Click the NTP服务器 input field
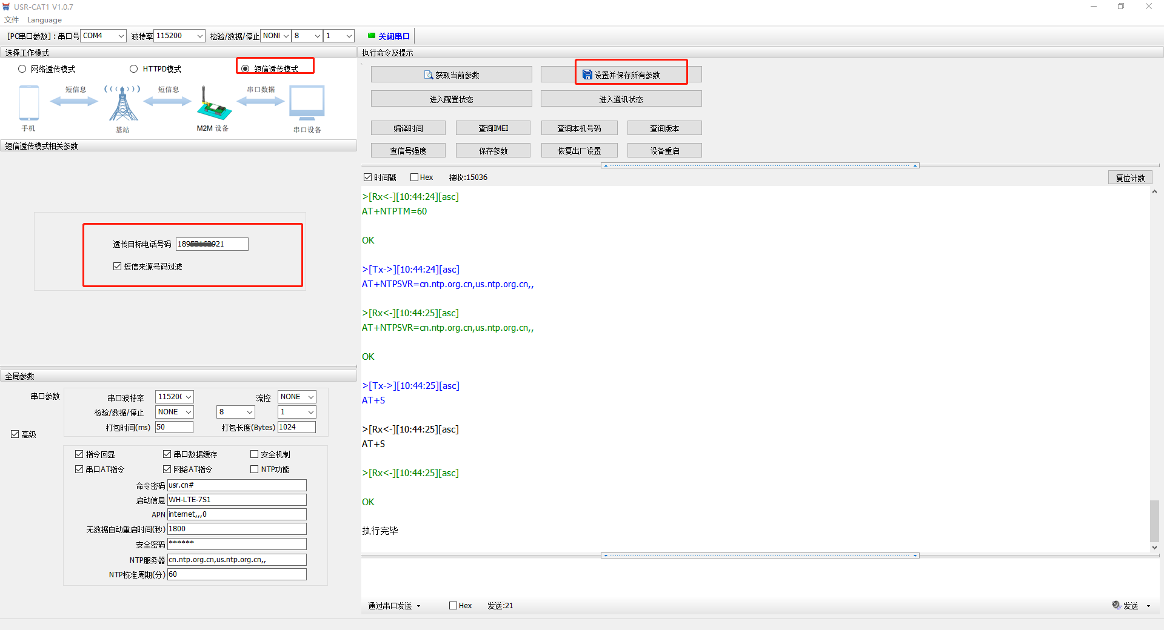 [237, 560]
